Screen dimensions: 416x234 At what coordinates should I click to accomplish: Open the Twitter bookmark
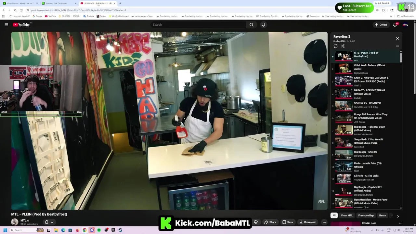(x=101, y=16)
